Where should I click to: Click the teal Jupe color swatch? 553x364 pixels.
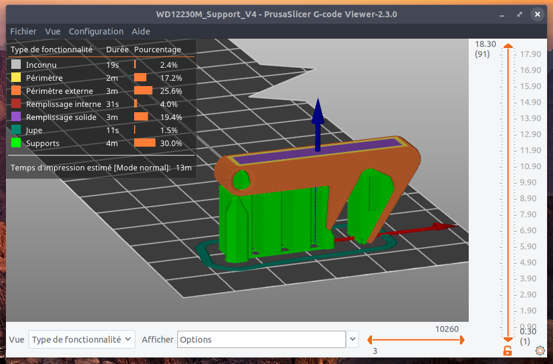coord(16,130)
